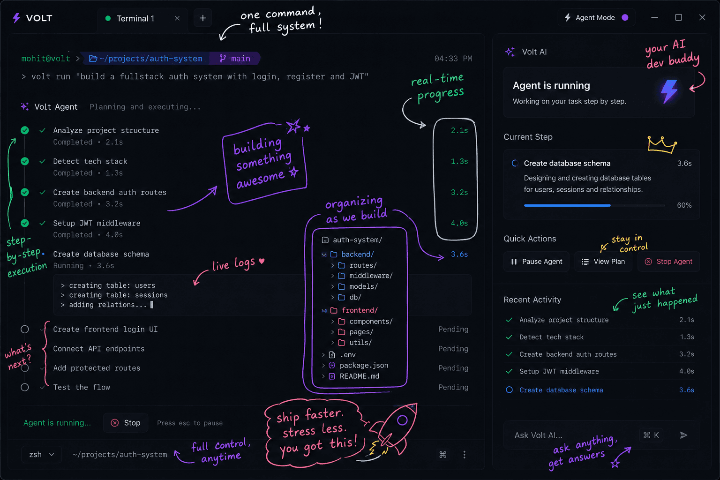The height and width of the screenshot is (480, 720).
Task: Click Recent Activity row Setup JWT middleware
Action: [x=600, y=371]
